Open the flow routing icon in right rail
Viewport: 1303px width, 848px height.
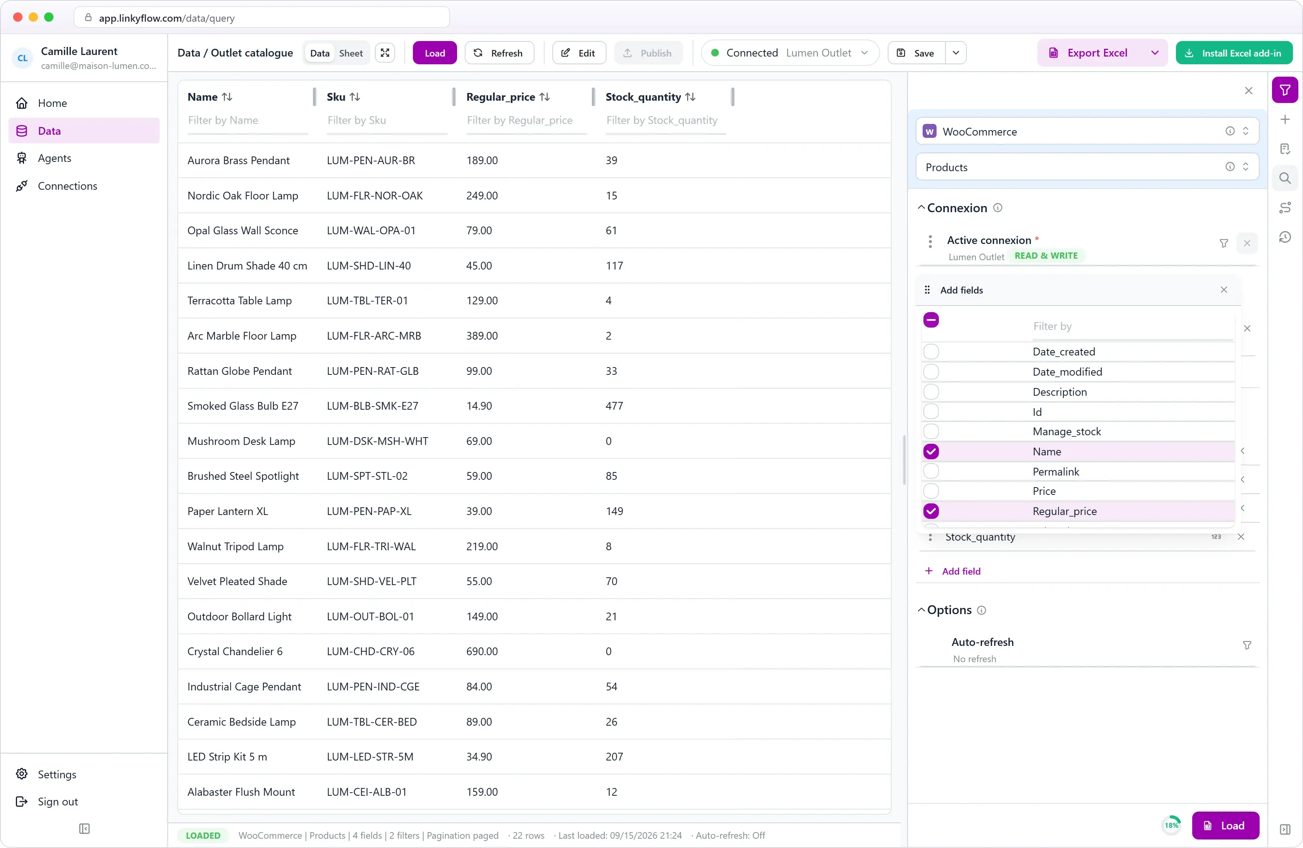[1284, 208]
